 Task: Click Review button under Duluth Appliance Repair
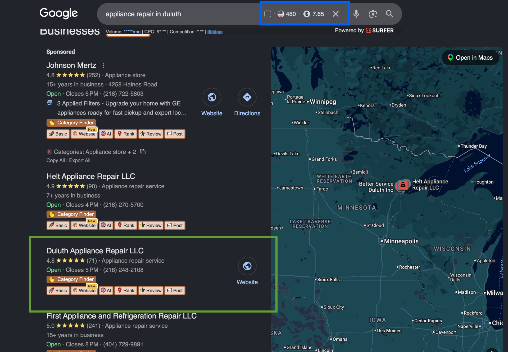tap(151, 291)
